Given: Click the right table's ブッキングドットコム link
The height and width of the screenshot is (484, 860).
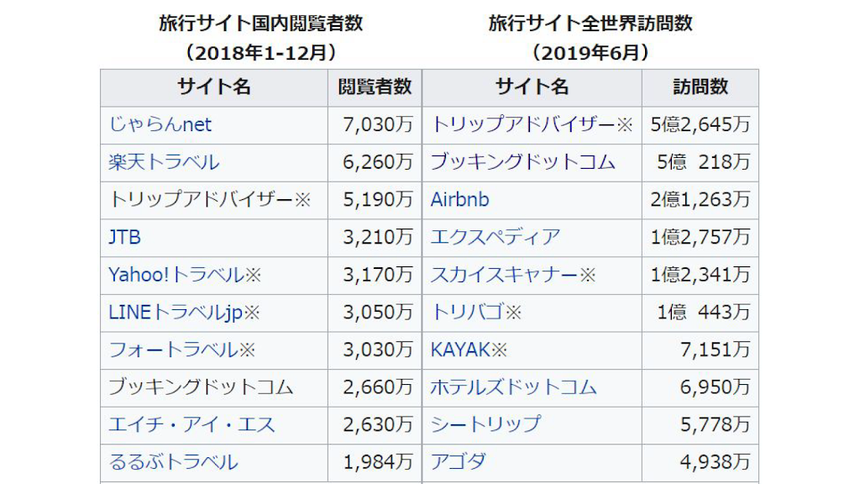Looking at the screenshot, I should click(522, 162).
